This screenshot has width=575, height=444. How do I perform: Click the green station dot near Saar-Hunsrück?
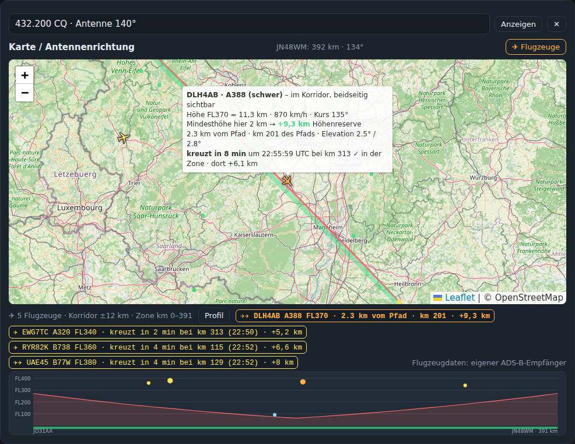pyautogui.click(x=203, y=216)
